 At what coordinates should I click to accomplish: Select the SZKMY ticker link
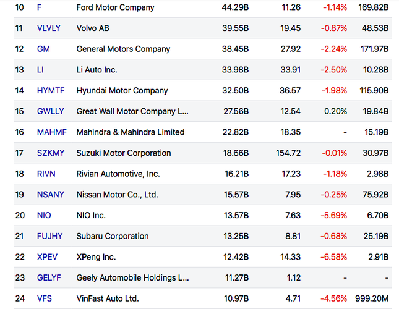[50, 153]
